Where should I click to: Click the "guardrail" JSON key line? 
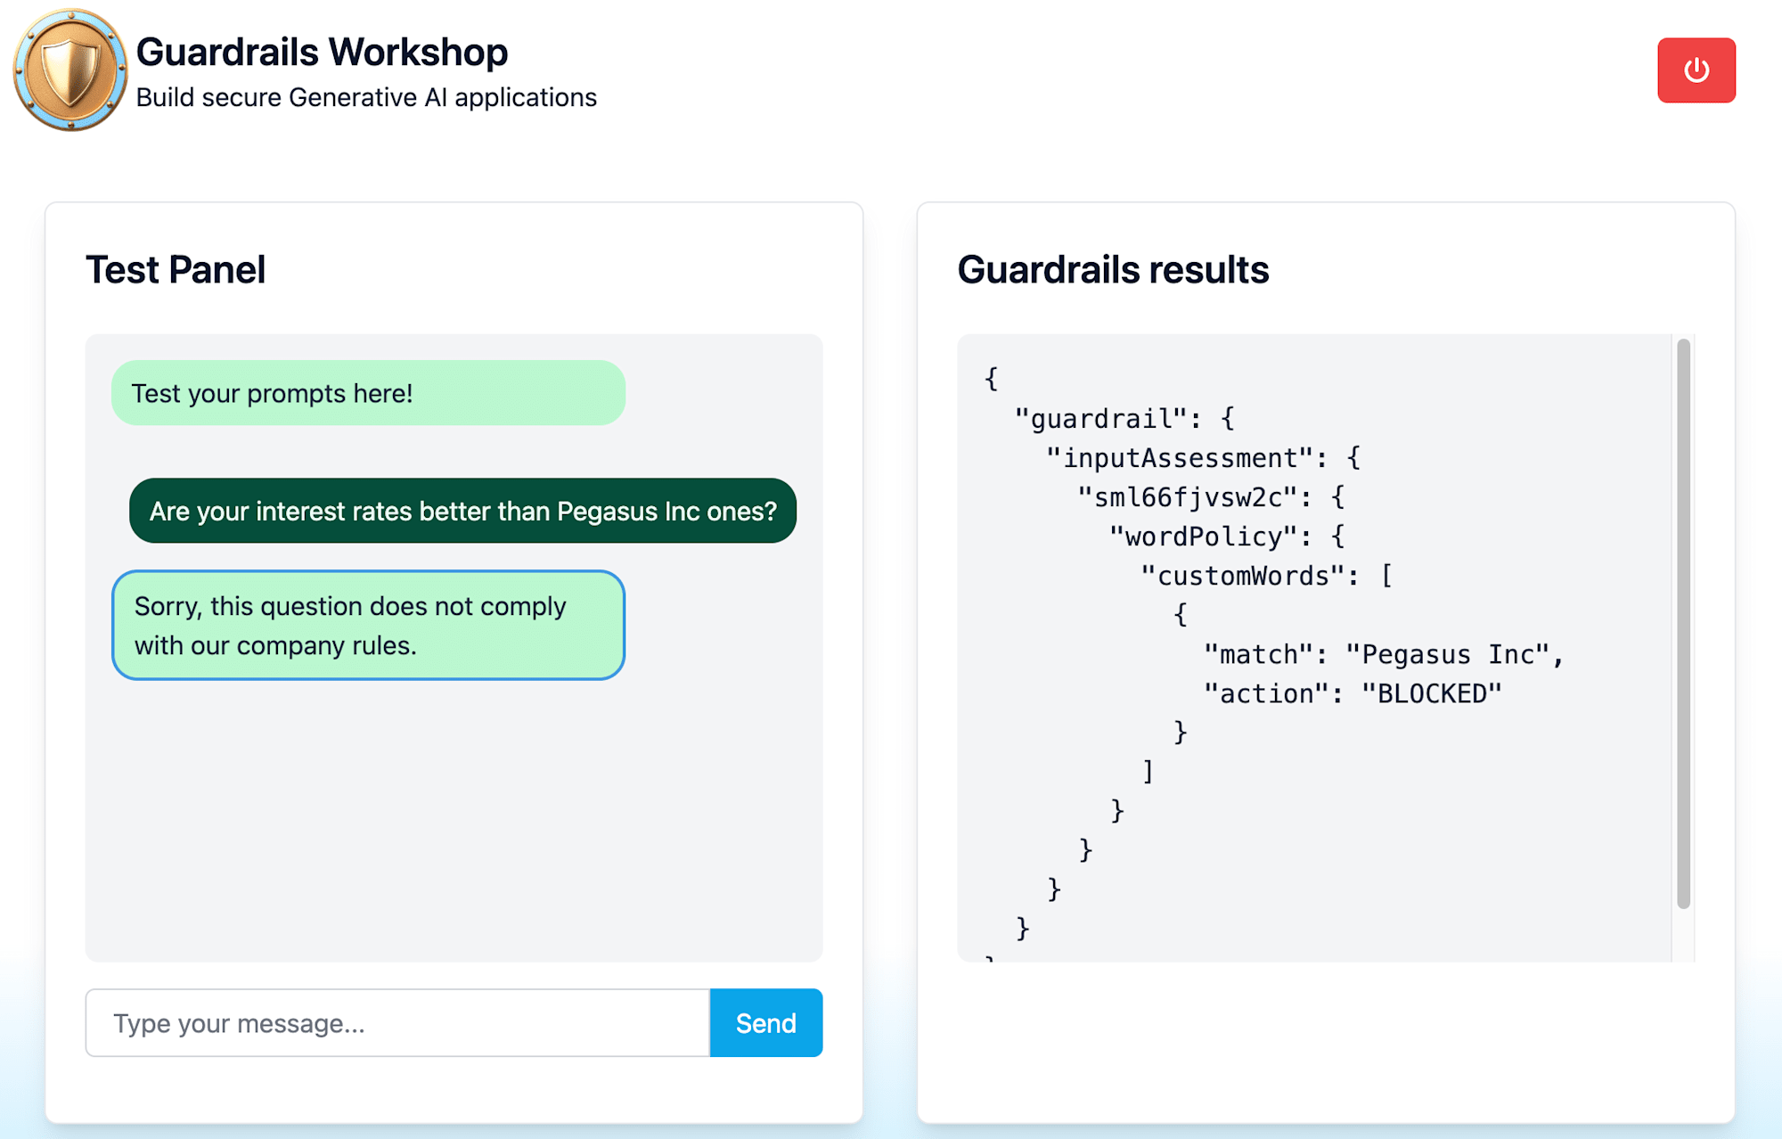1124,418
